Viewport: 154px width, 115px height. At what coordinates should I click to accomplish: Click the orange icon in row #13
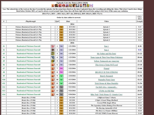(53, 91)
